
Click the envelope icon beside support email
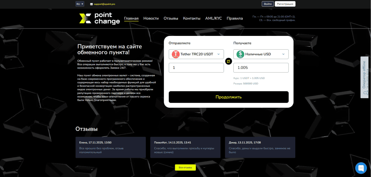(x=91, y=4)
